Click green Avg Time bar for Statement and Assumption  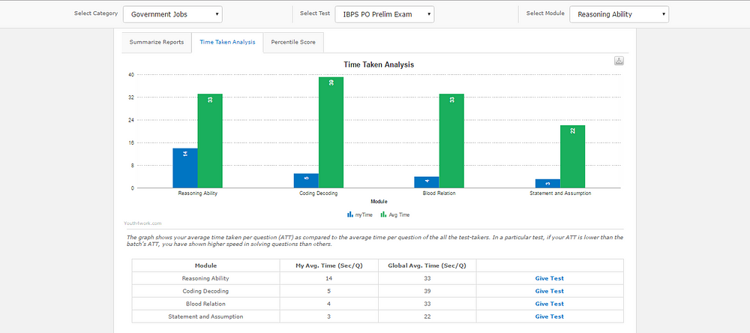click(x=572, y=157)
